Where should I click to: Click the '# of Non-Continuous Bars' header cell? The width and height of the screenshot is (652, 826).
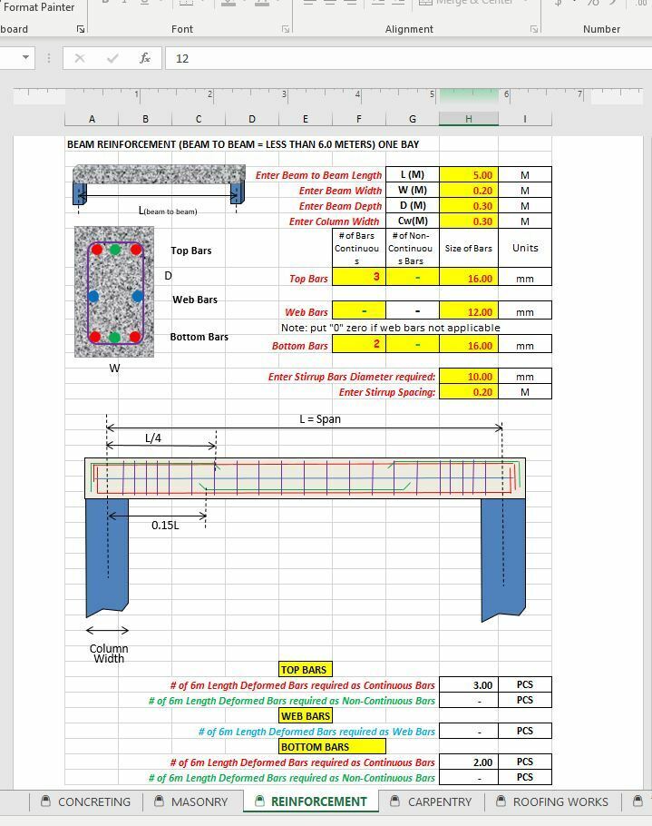tap(413, 248)
